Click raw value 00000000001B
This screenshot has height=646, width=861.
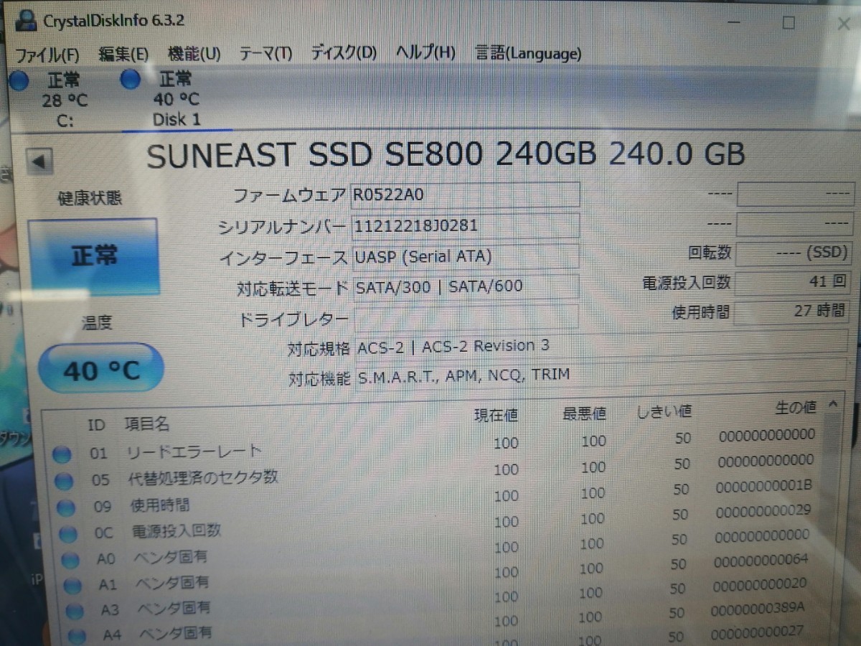coord(765,485)
